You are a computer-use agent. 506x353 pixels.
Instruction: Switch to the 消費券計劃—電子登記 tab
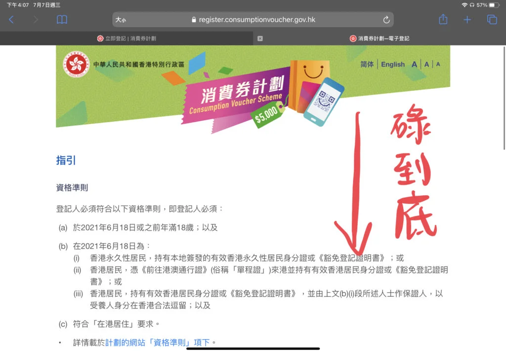coord(379,38)
